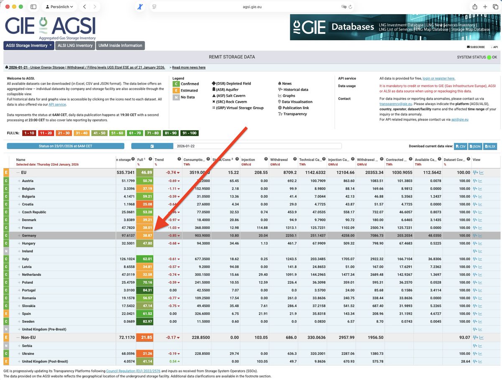This screenshot has width=502, height=380.
Task: Open Storage Map Database link in banner
Action: point(471,30)
